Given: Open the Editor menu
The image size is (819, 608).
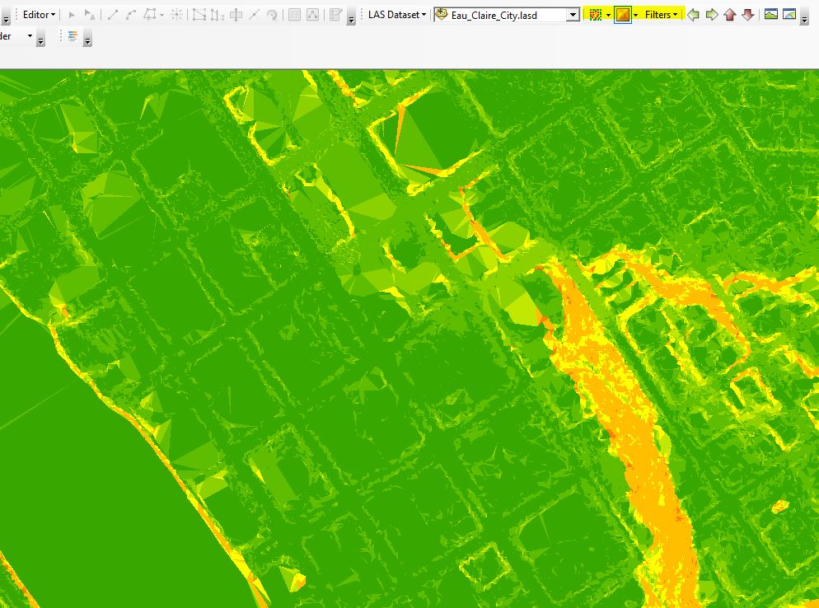Looking at the screenshot, I should click(37, 14).
